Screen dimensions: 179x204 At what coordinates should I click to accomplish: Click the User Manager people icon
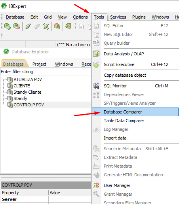click(x=96, y=185)
